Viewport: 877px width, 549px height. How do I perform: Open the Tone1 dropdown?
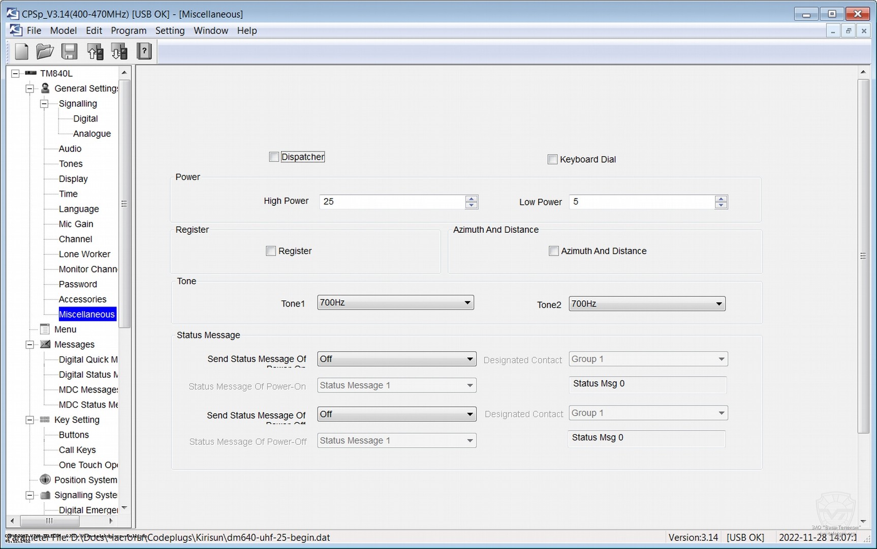395,303
